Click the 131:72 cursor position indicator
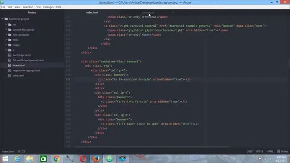 (x=21, y=151)
